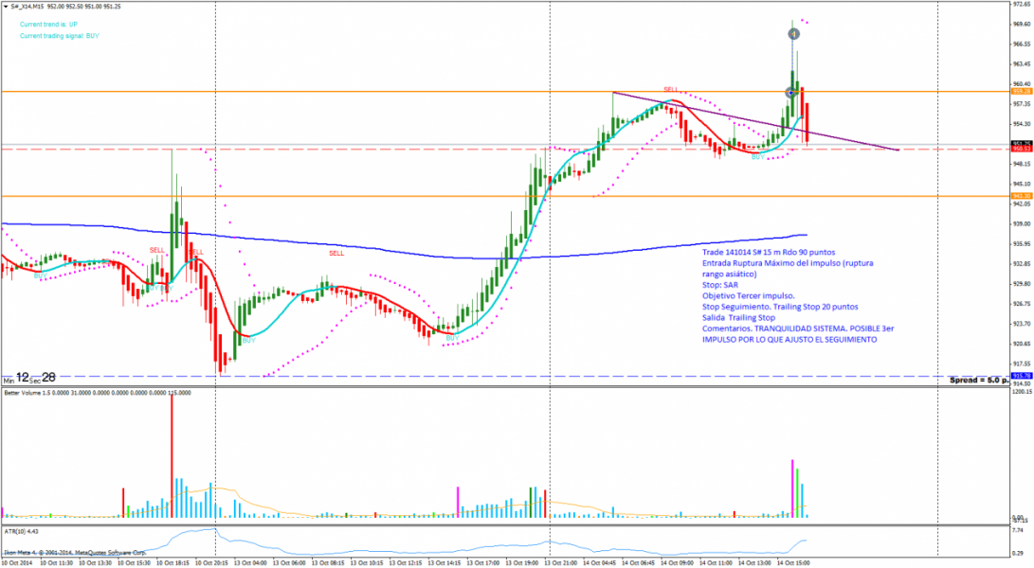The height and width of the screenshot is (568, 1034).
Task: Click the orange 943.30 price tag on axis
Action: [x=1021, y=196]
